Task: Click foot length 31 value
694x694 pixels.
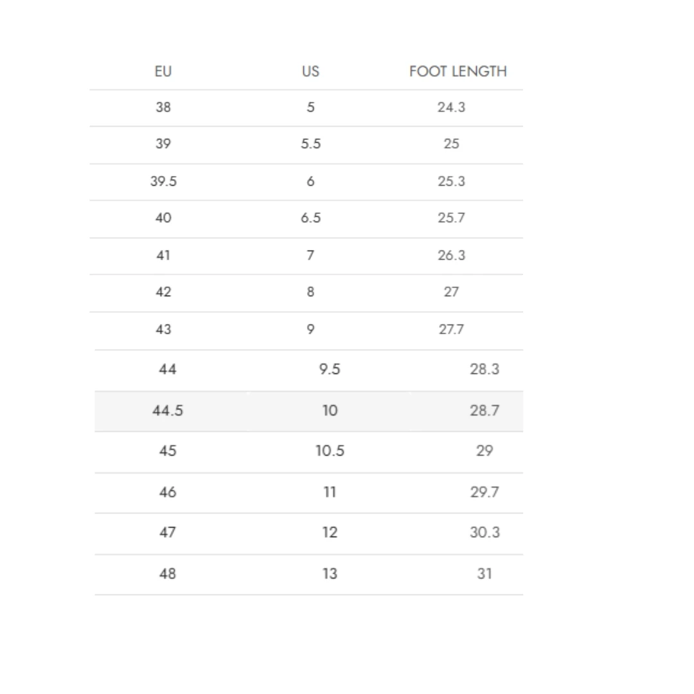Action: [485, 574]
